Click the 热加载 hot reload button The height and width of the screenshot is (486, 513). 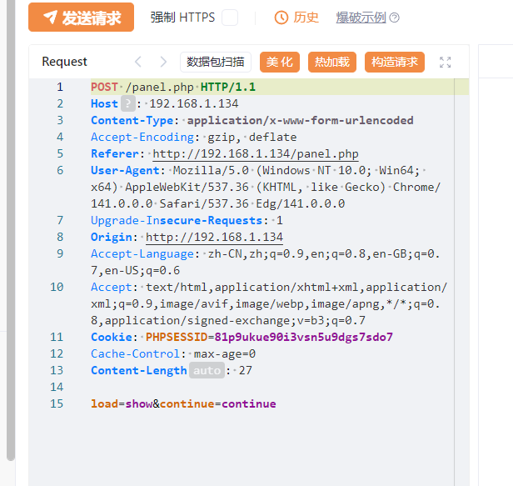tap(332, 62)
